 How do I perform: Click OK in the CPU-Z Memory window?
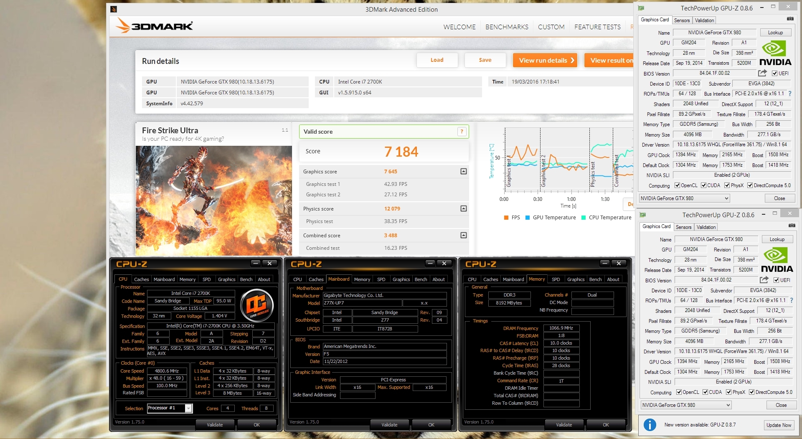pyautogui.click(x=606, y=425)
